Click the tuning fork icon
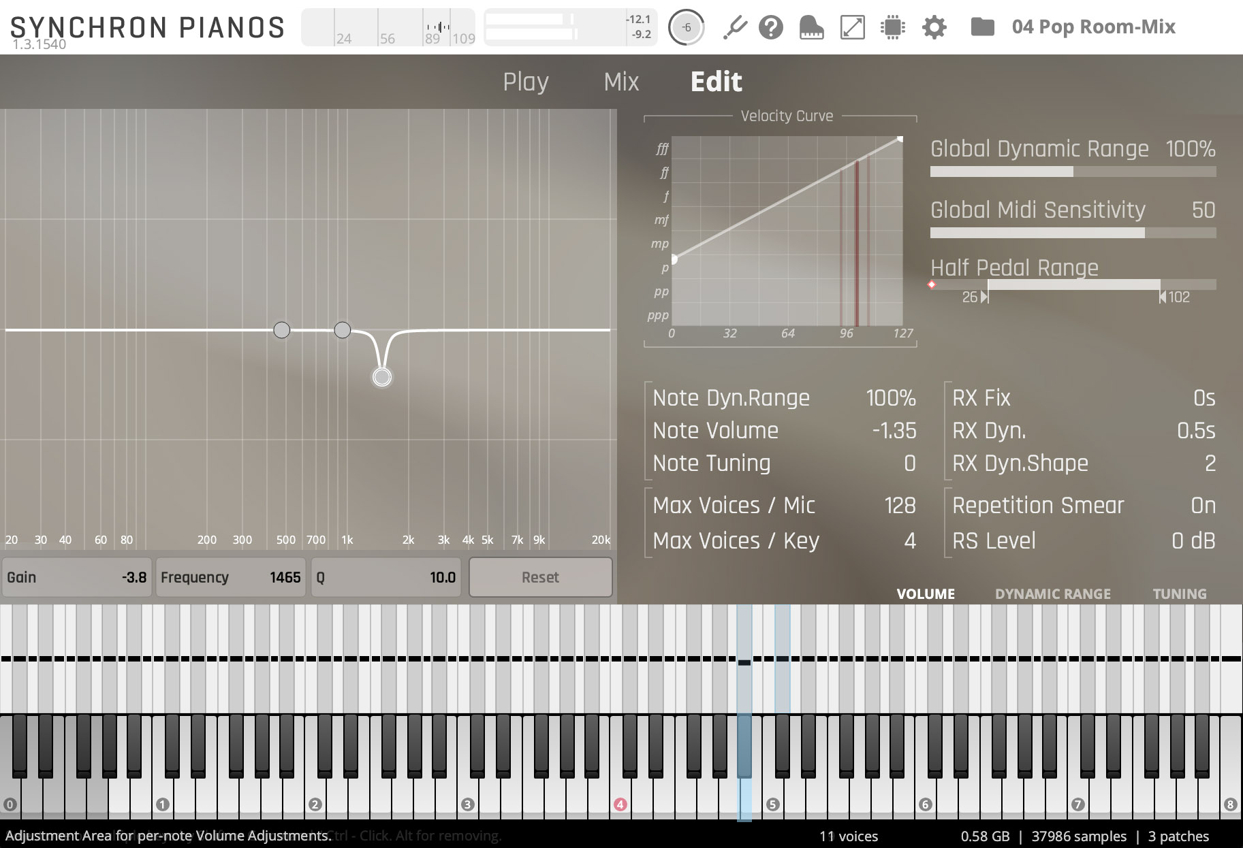This screenshot has width=1243, height=848. click(x=735, y=27)
